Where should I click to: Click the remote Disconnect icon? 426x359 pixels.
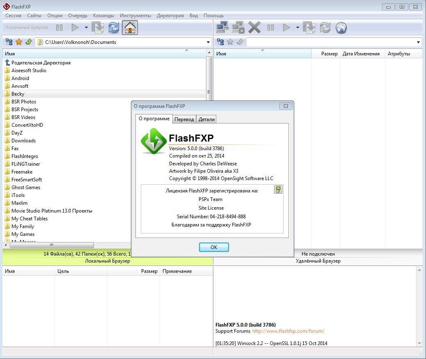click(x=238, y=27)
